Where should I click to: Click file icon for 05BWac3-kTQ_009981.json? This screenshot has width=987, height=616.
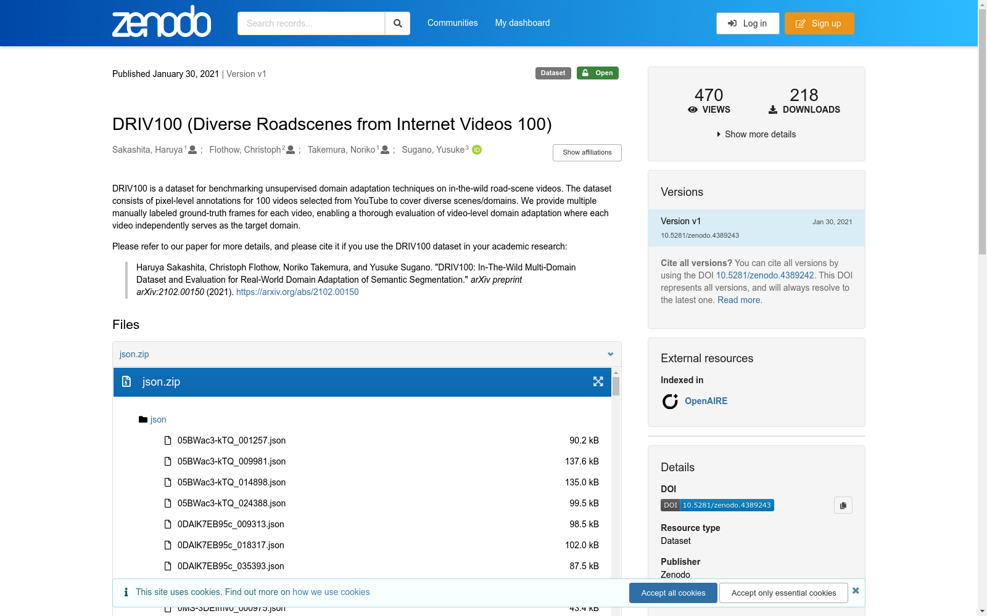coord(168,461)
